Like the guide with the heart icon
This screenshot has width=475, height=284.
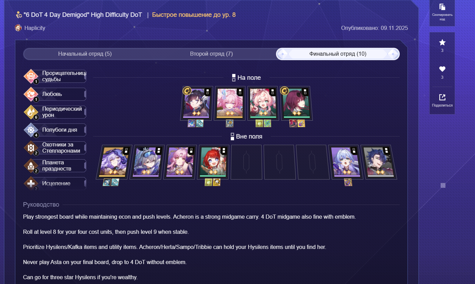click(x=442, y=68)
